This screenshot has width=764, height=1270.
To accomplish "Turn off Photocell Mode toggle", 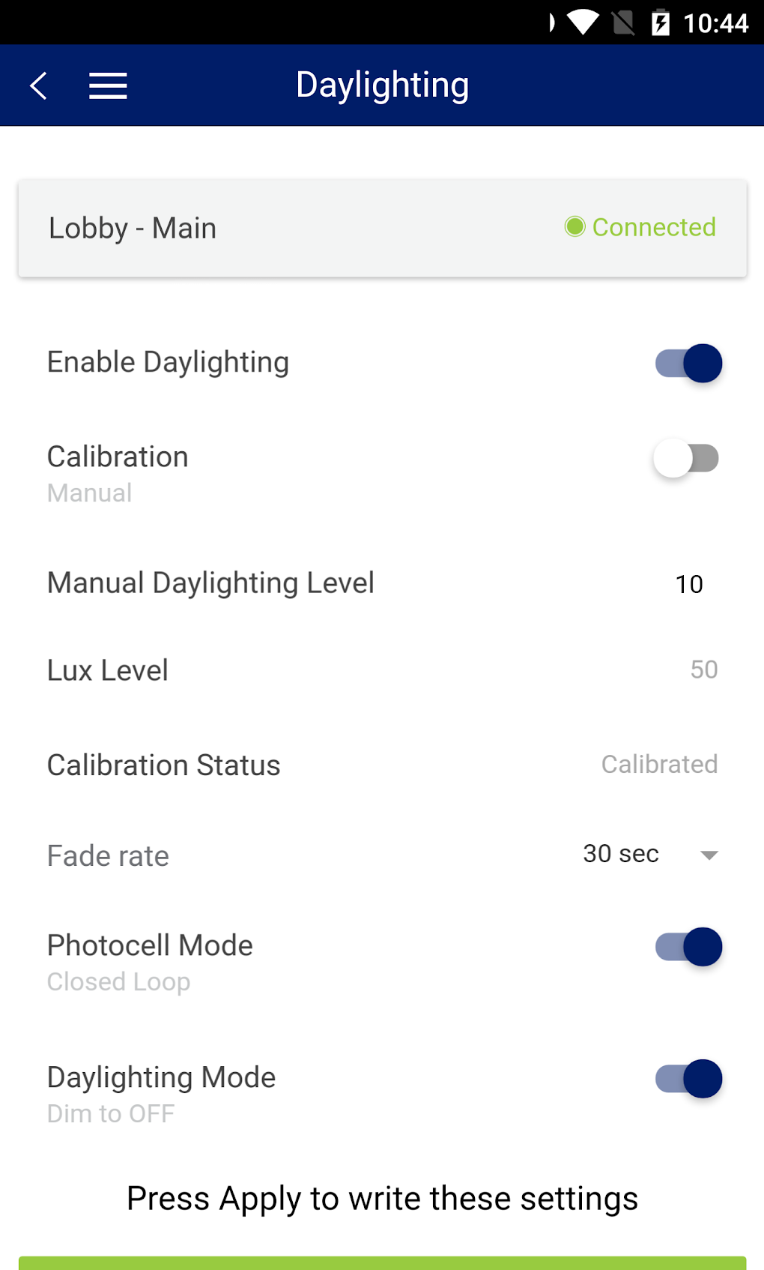I will [688, 947].
